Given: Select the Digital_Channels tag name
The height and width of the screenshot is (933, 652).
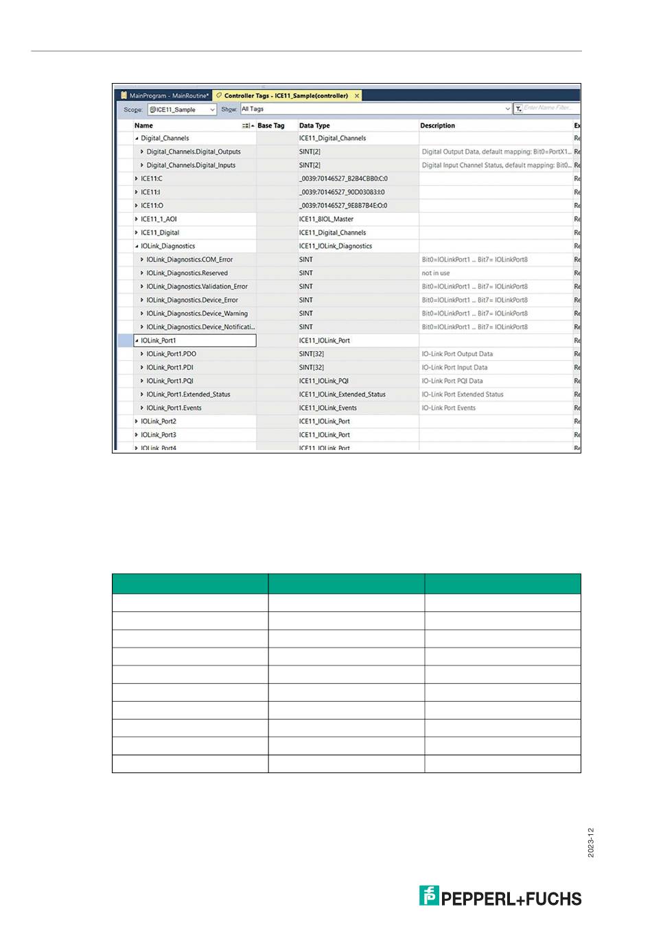Looking at the screenshot, I should coord(165,139).
